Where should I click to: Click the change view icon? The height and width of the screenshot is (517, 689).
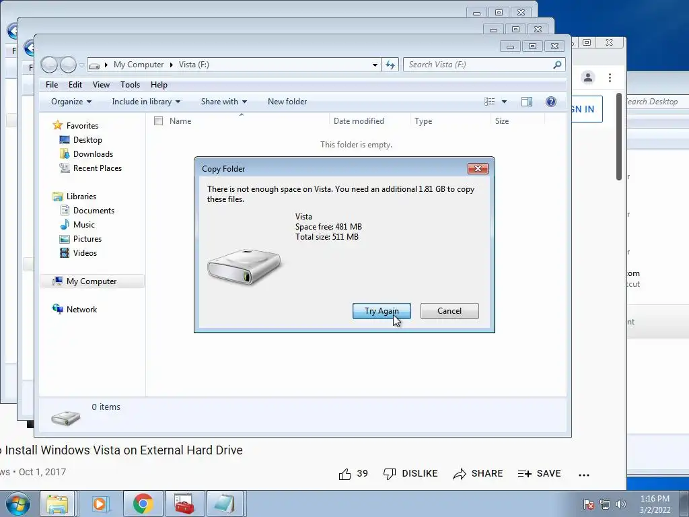click(490, 102)
